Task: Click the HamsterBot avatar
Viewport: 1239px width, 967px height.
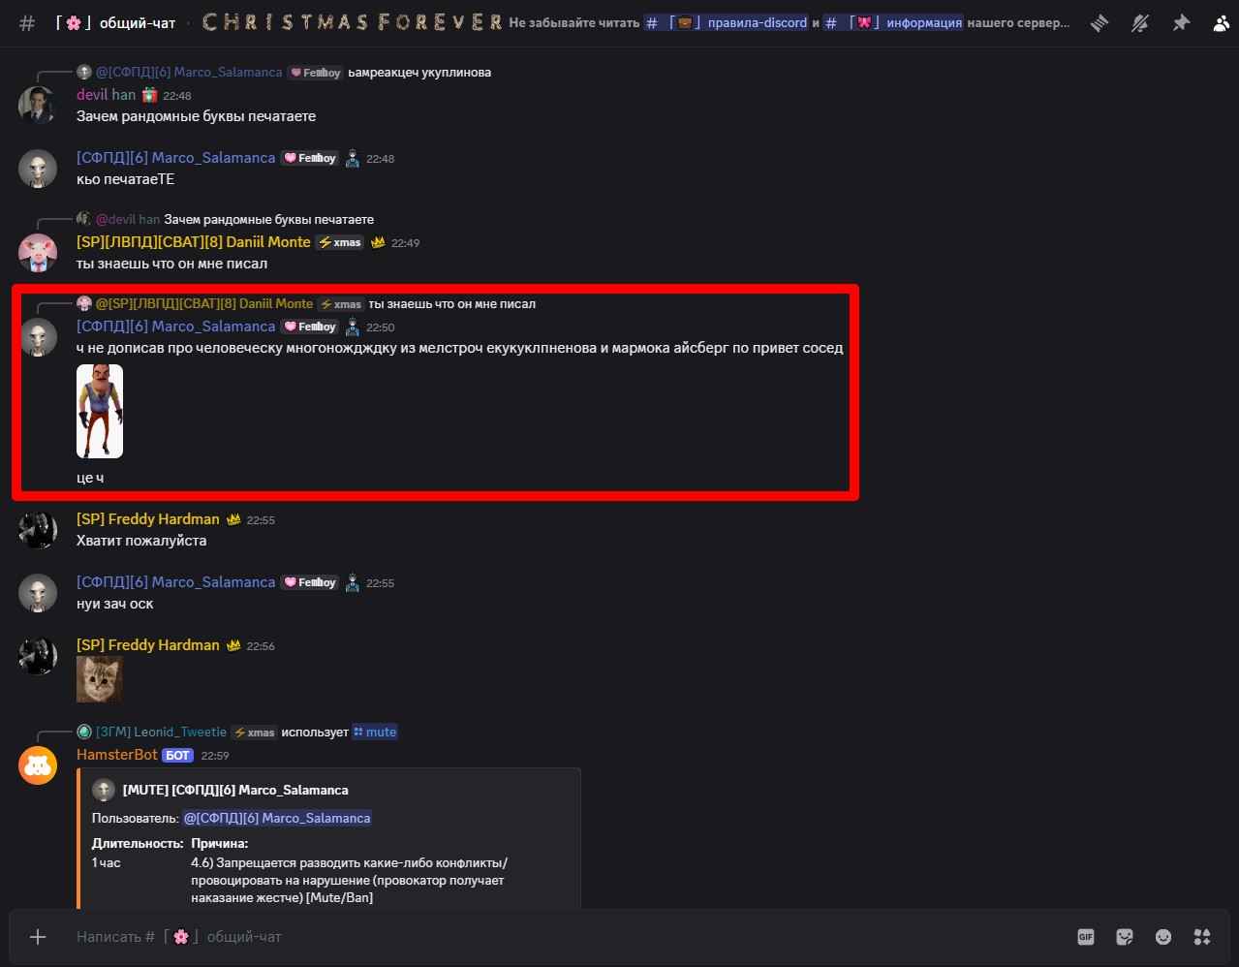Action: pos(38,765)
